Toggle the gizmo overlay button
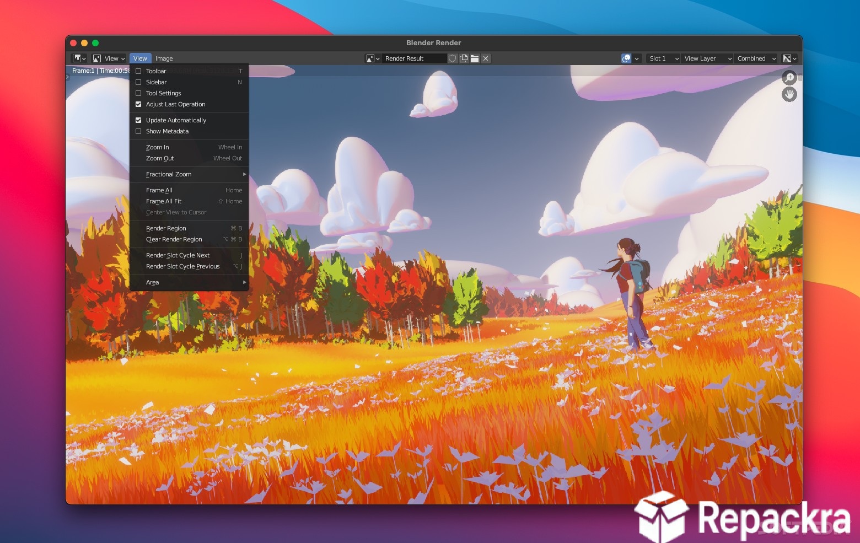Screen dimensions: 860x543 pos(626,58)
